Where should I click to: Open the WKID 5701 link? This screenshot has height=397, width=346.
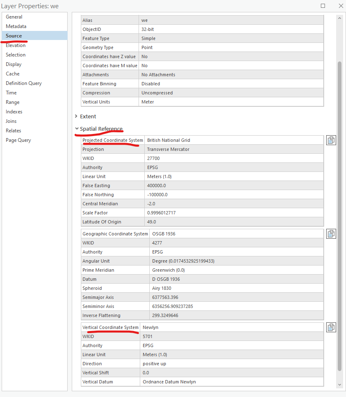coord(155,336)
